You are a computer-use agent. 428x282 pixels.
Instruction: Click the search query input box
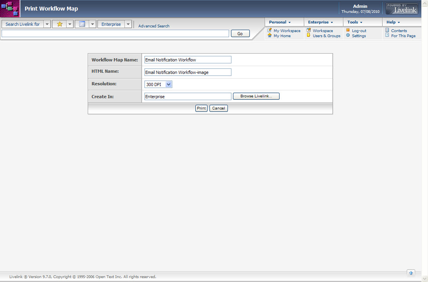(115, 34)
